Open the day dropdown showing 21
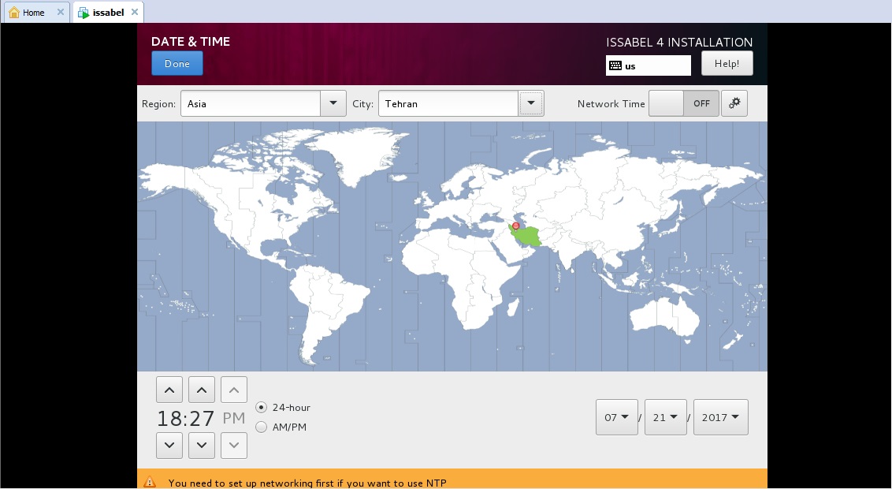The width and height of the screenshot is (892, 489). pos(666,417)
